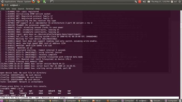Switch to the Custom... Firefox window
This screenshot has height=102, width=182.
tap(113, 101)
